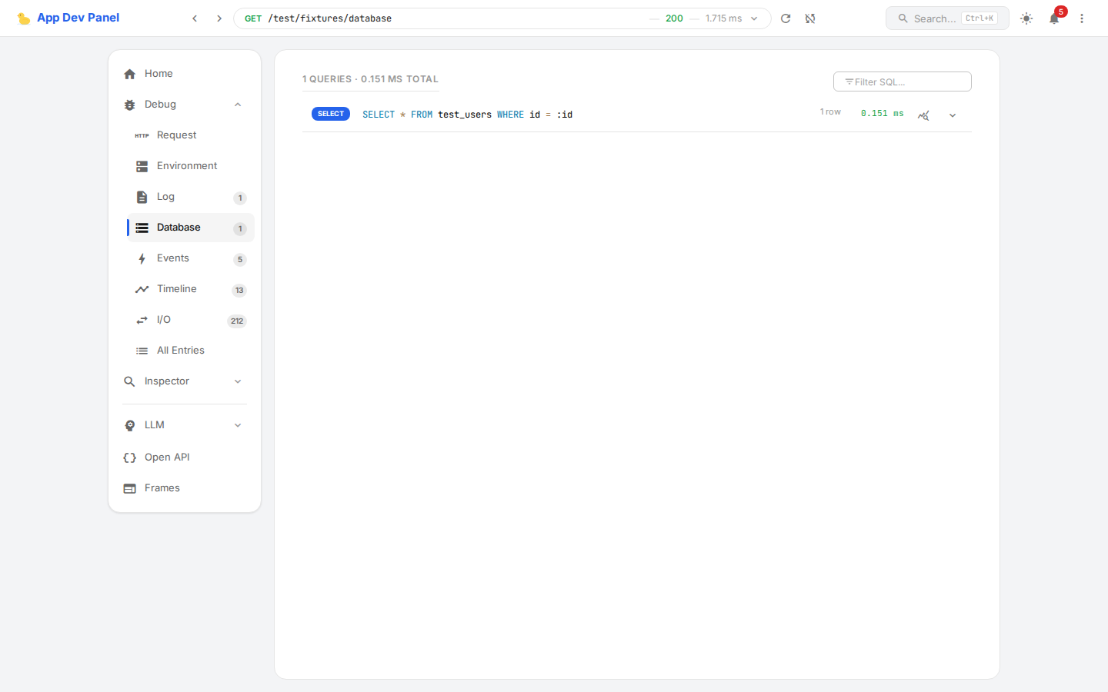Open the Frames page icon
Screen dimensions: 1108x692
(x=130, y=488)
